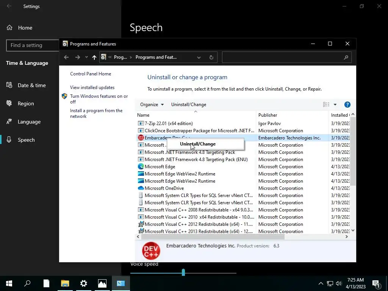Expand the view options dropdown arrow
The height and width of the screenshot is (291, 388).
pyautogui.click(x=335, y=105)
